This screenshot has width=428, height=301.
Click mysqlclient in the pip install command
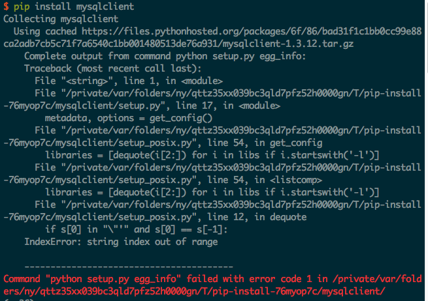point(105,7)
